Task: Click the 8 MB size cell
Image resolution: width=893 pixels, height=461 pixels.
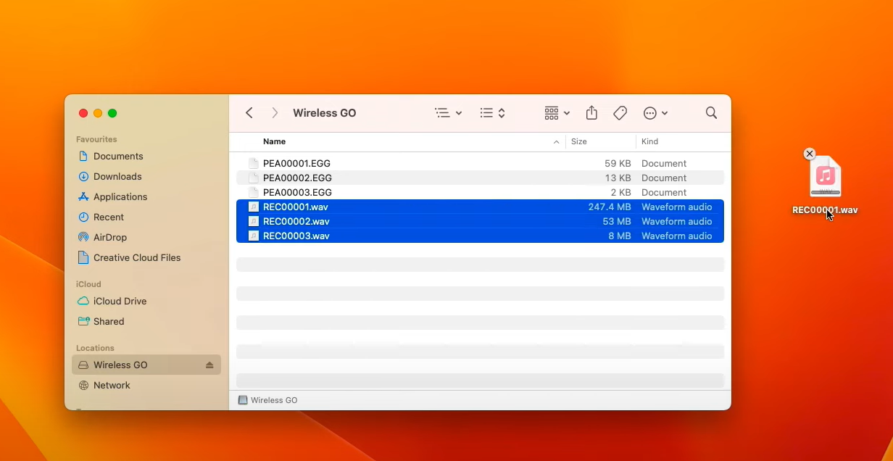Action: pos(620,236)
